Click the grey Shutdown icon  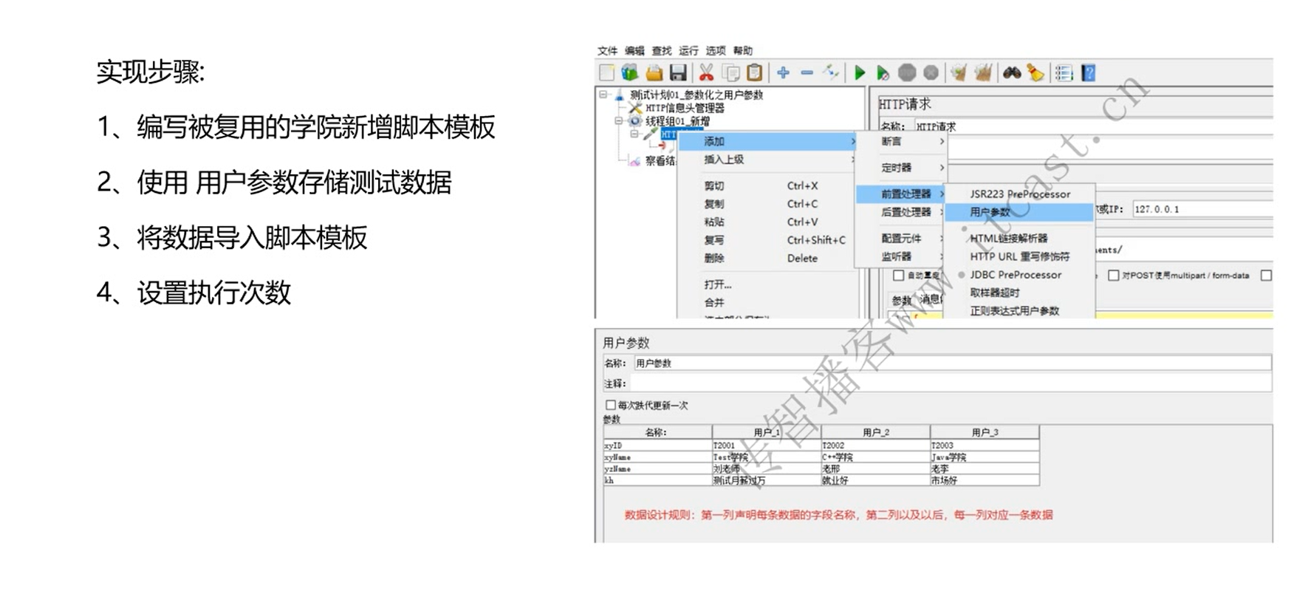[931, 72]
